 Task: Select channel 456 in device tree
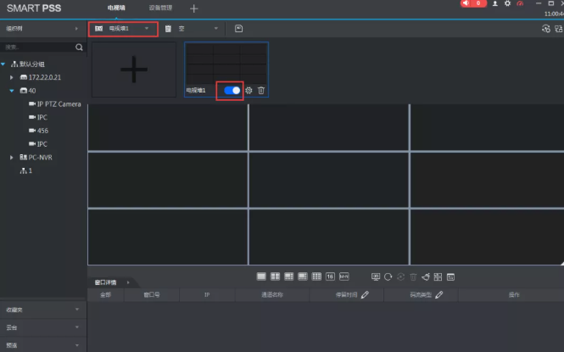[x=42, y=131]
